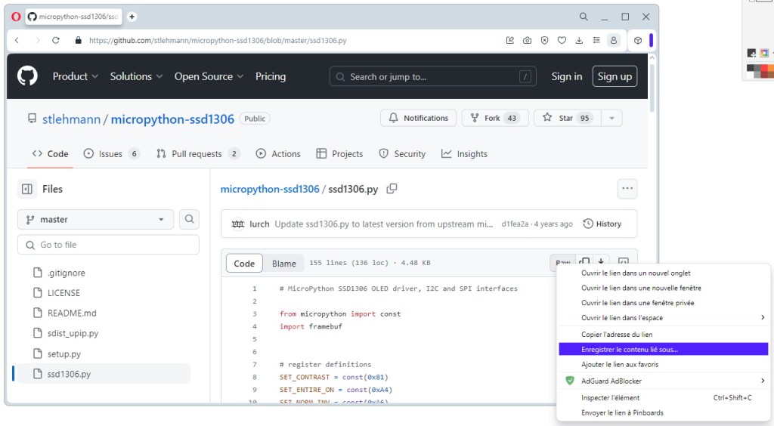This screenshot has height=426, width=774.
Task: Expand the master branch dropdown
Action: (95, 219)
